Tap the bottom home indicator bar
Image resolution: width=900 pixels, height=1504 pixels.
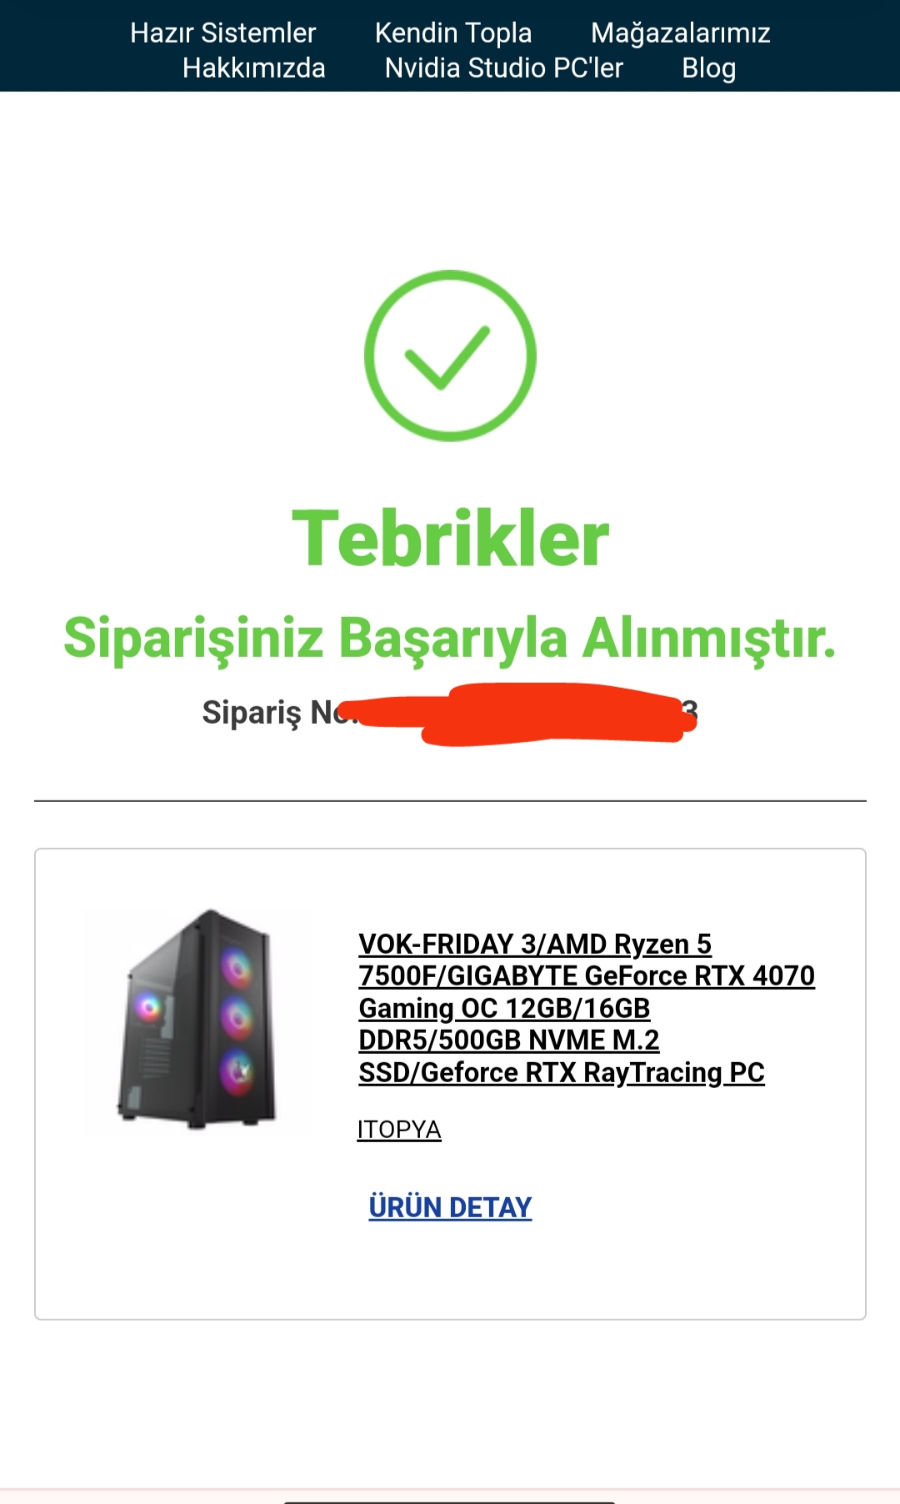coord(450,1501)
